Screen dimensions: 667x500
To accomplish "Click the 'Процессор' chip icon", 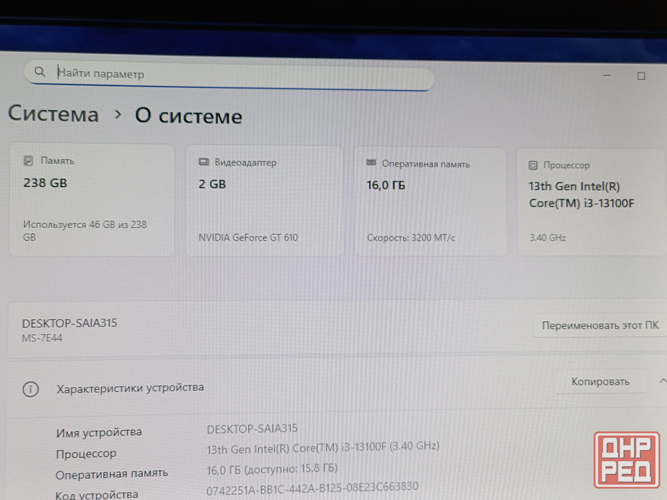I will point(533,165).
